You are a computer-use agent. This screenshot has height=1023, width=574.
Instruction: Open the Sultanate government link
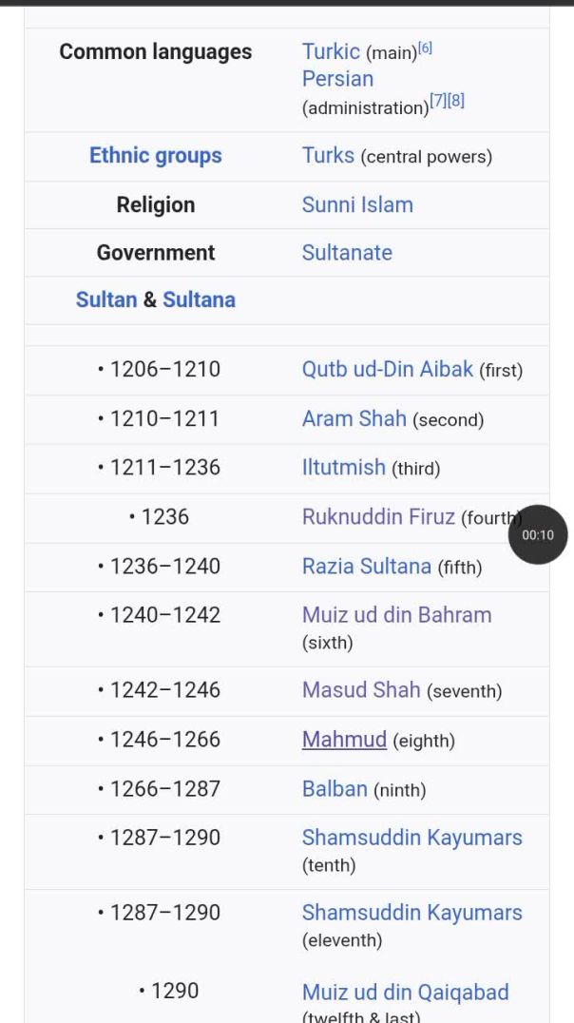coord(347,253)
